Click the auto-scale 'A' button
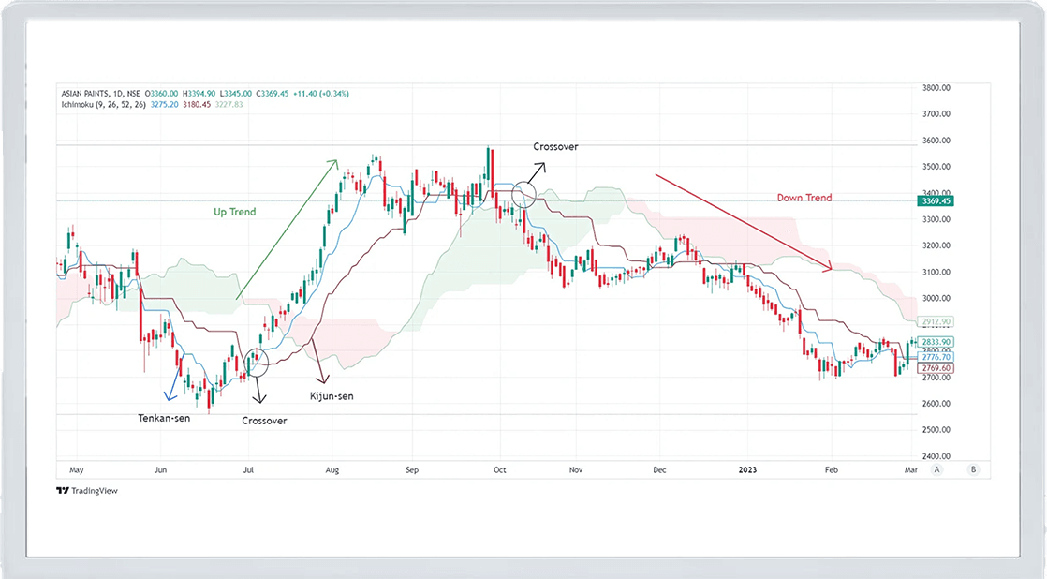This screenshot has height=579, width=1047. [937, 469]
